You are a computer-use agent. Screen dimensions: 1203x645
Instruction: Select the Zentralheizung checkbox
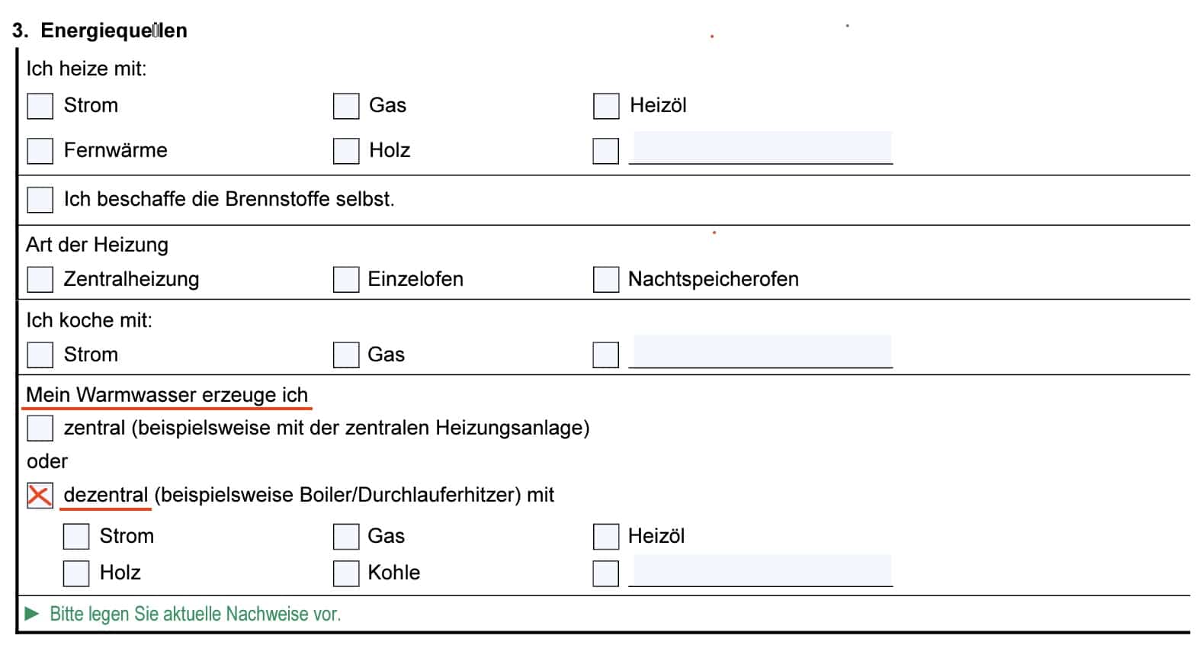[40, 279]
